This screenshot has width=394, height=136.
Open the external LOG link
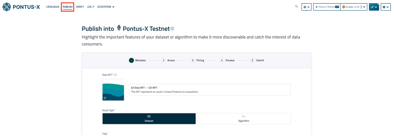[x=90, y=7]
